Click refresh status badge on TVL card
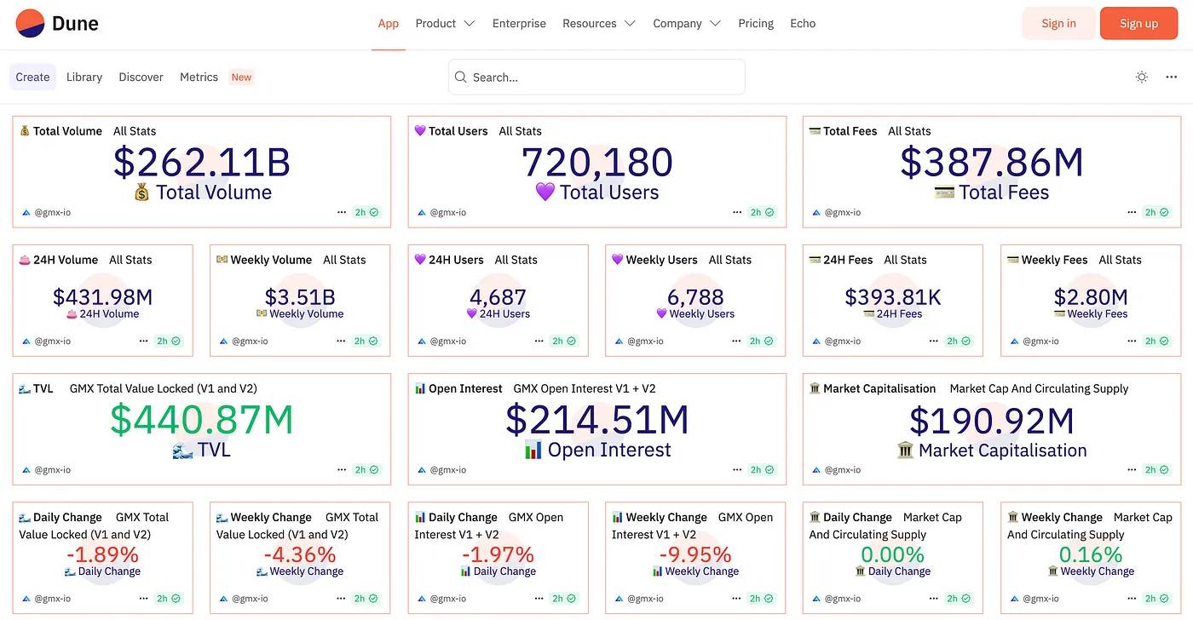This screenshot has width=1193, height=620. coord(366,469)
